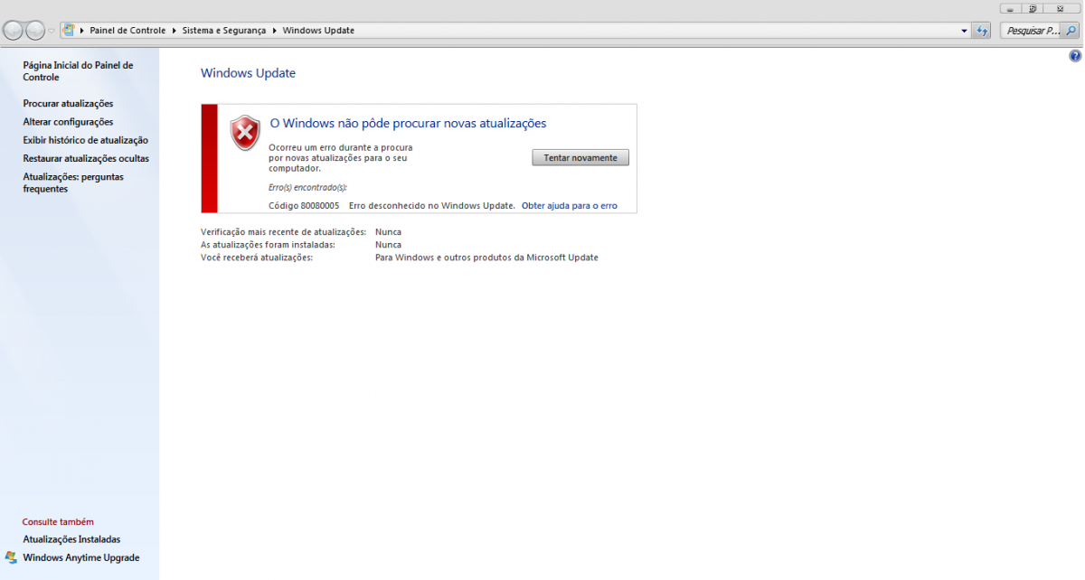Click the 'Código 80080005' error code text
Screen dimensions: 1085x580
coord(304,206)
